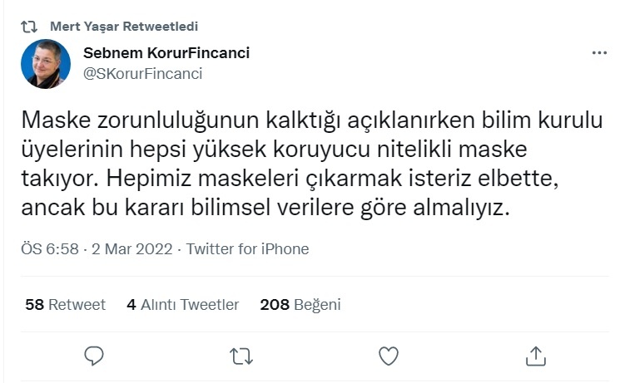The width and height of the screenshot is (625, 383).
Task: Click the @SKorurFincanci handle
Action: (143, 73)
